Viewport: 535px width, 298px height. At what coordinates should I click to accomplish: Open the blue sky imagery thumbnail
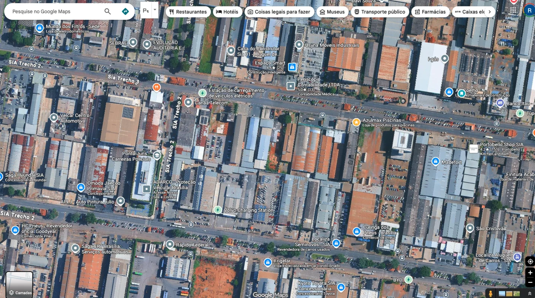(502, 294)
